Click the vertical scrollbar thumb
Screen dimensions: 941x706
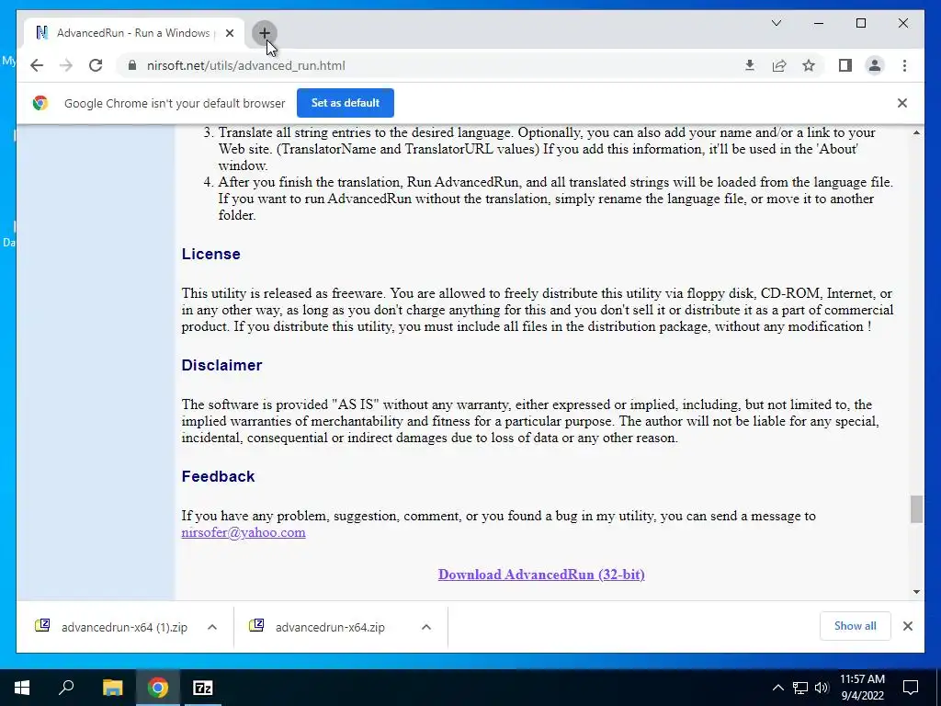click(916, 509)
